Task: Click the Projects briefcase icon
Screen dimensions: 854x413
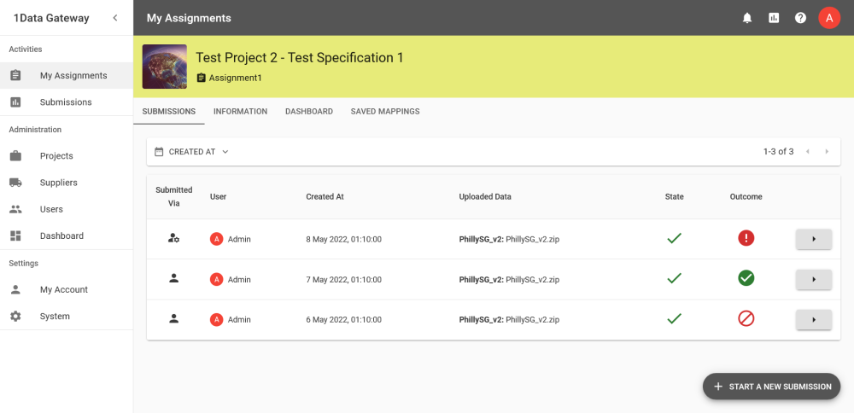Action: coord(15,156)
